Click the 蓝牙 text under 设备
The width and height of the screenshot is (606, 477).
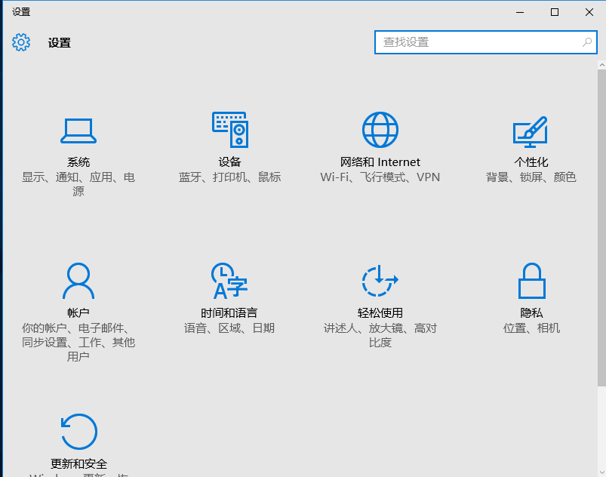pos(189,177)
